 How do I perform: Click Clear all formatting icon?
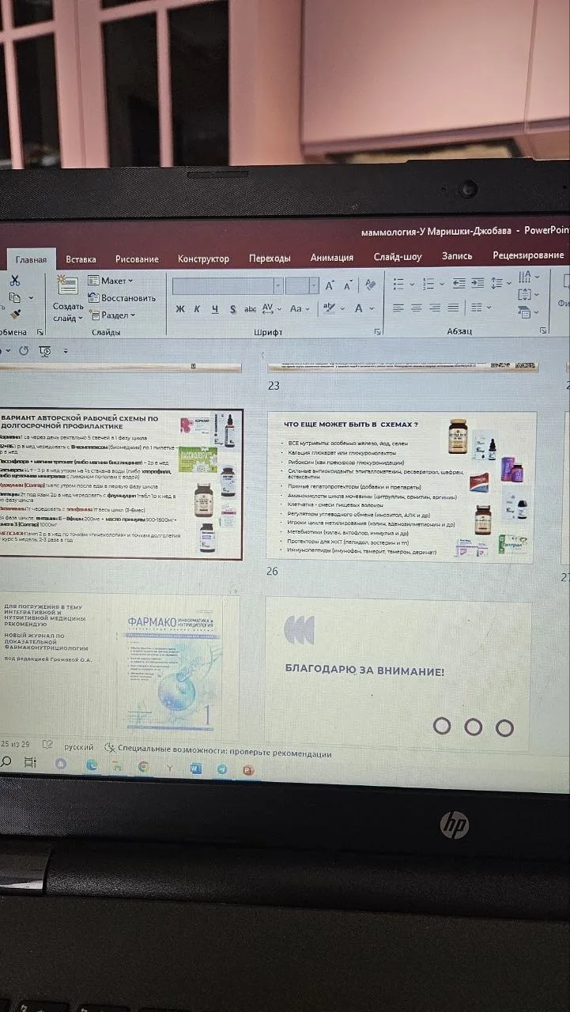[370, 285]
